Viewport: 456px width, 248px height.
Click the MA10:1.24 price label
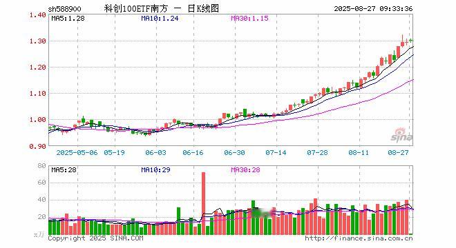click(x=160, y=19)
